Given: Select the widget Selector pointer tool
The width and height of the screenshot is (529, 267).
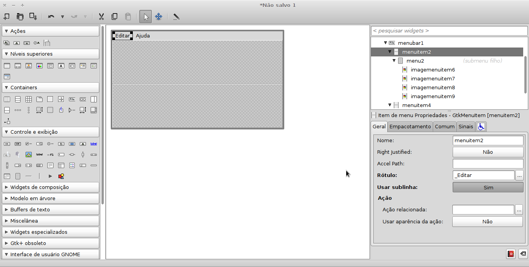Looking at the screenshot, I should [x=145, y=16].
